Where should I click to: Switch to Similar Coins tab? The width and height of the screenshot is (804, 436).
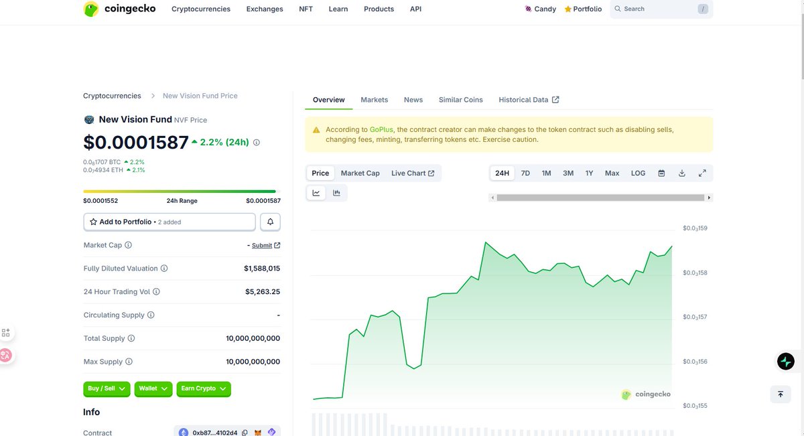click(x=460, y=100)
